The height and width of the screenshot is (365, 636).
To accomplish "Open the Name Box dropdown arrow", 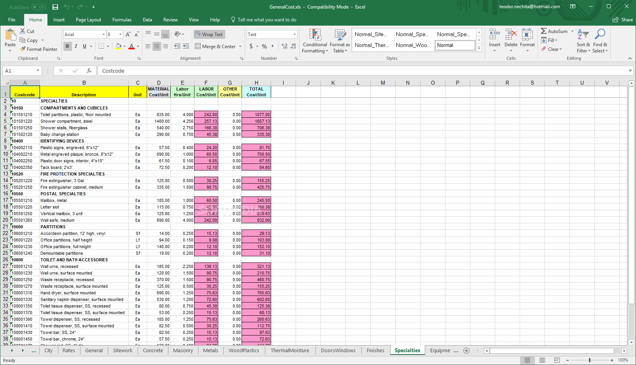I will click(38, 71).
